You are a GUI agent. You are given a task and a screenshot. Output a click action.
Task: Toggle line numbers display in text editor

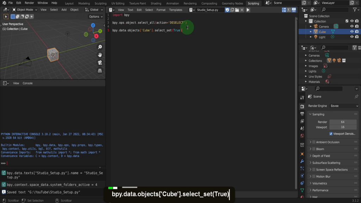click(x=284, y=10)
